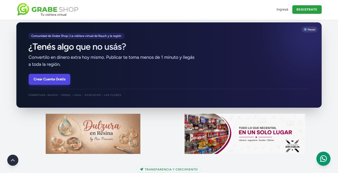The width and height of the screenshot is (338, 173).
Task: Click the scroll-to-top arrow button
Action: [13, 160]
